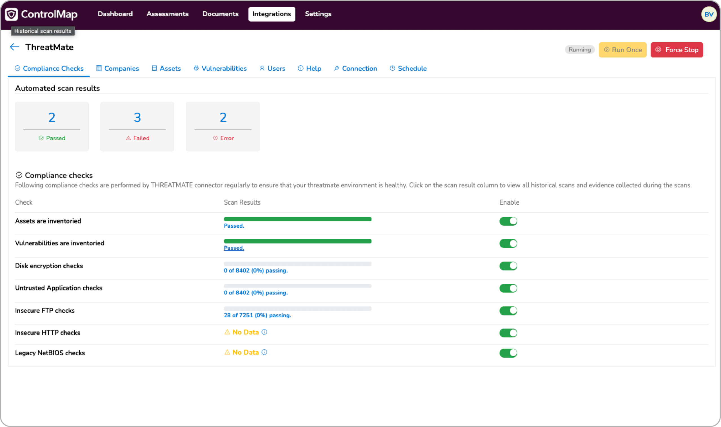Disable Untrusted Application checks toggle
The height and width of the screenshot is (427, 721).
pos(508,288)
